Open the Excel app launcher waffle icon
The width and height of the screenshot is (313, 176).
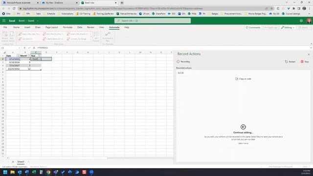click(x=4, y=21)
